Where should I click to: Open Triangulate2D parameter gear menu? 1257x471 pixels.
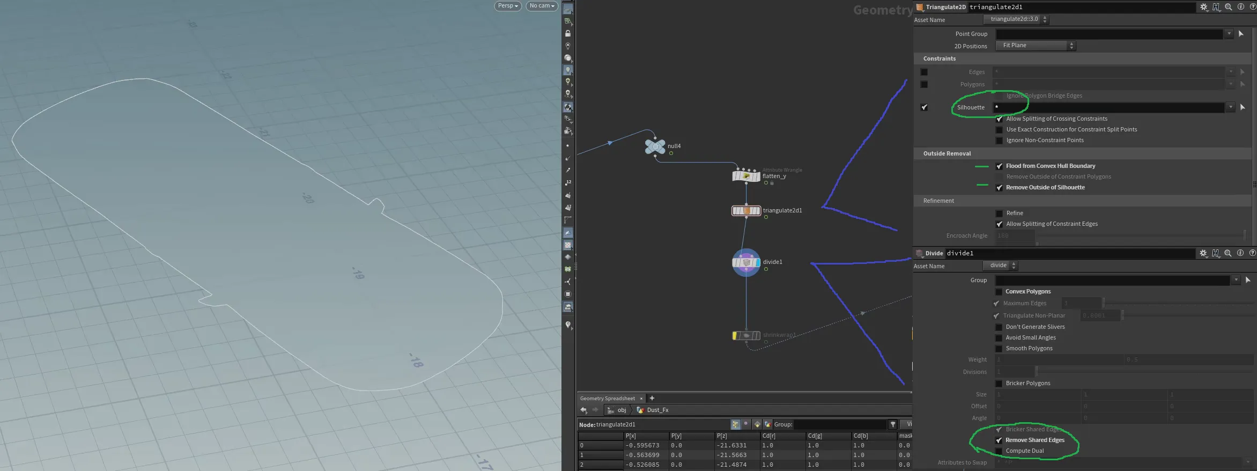click(1203, 7)
